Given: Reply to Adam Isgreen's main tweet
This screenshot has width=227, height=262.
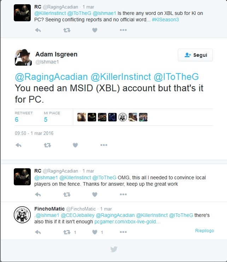Looking at the screenshot, I should pos(18,145).
